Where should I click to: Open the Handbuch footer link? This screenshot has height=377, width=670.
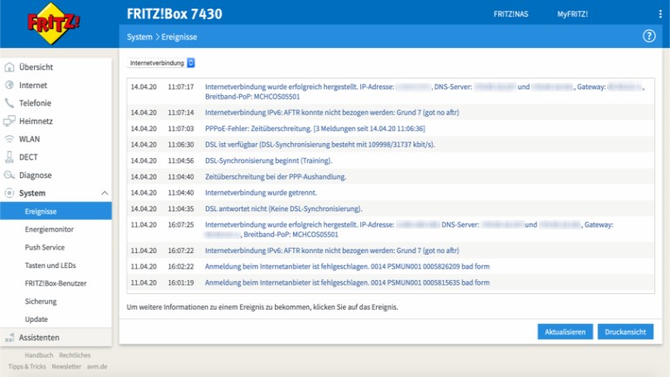pos(39,355)
